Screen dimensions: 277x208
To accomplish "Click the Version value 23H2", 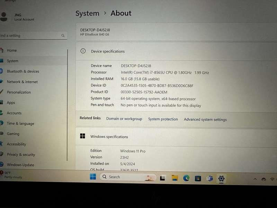I will click(124, 157).
